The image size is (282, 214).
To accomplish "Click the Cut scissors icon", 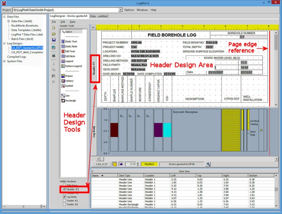I will point(54,64).
